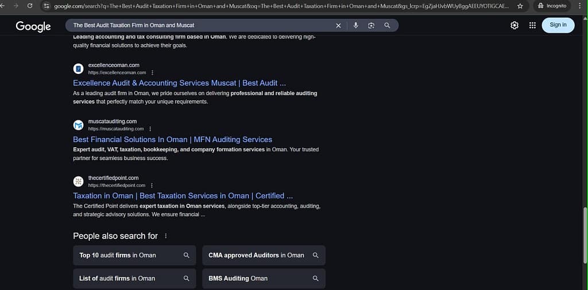Open more options for excellenceoman.com result
The image size is (588, 290).
pyautogui.click(x=152, y=73)
